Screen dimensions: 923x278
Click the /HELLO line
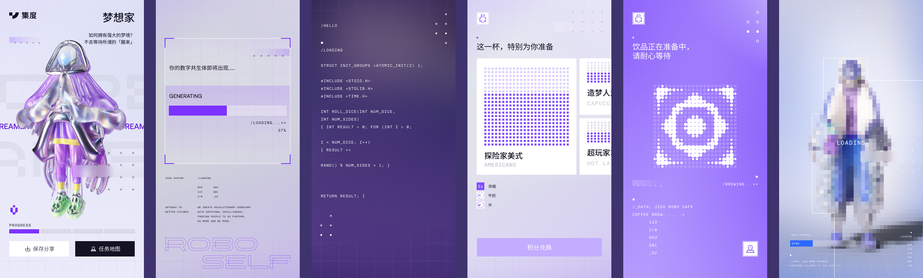329,26
